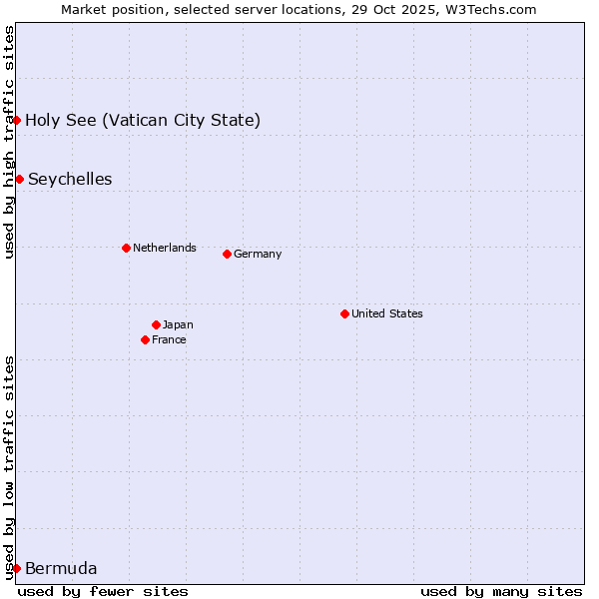Select the Japan data point dot
599x599 pixels.
point(156,324)
